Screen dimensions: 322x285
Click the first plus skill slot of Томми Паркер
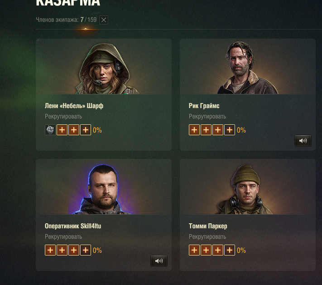point(194,250)
